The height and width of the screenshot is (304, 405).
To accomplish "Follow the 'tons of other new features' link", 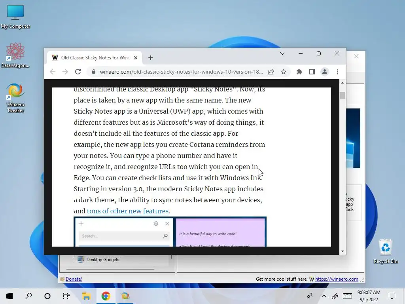I will 128,211.
